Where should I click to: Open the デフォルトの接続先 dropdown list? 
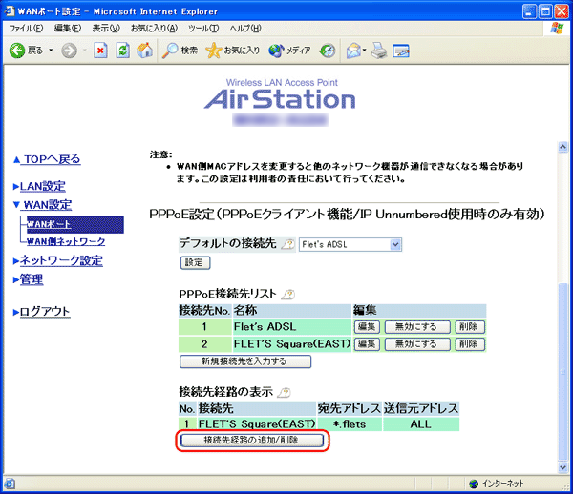(x=350, y=244)
